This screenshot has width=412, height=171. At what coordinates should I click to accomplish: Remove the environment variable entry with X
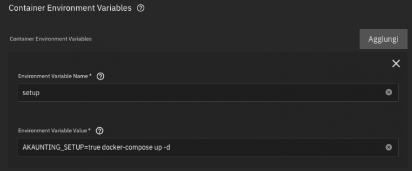pos(396,64)
